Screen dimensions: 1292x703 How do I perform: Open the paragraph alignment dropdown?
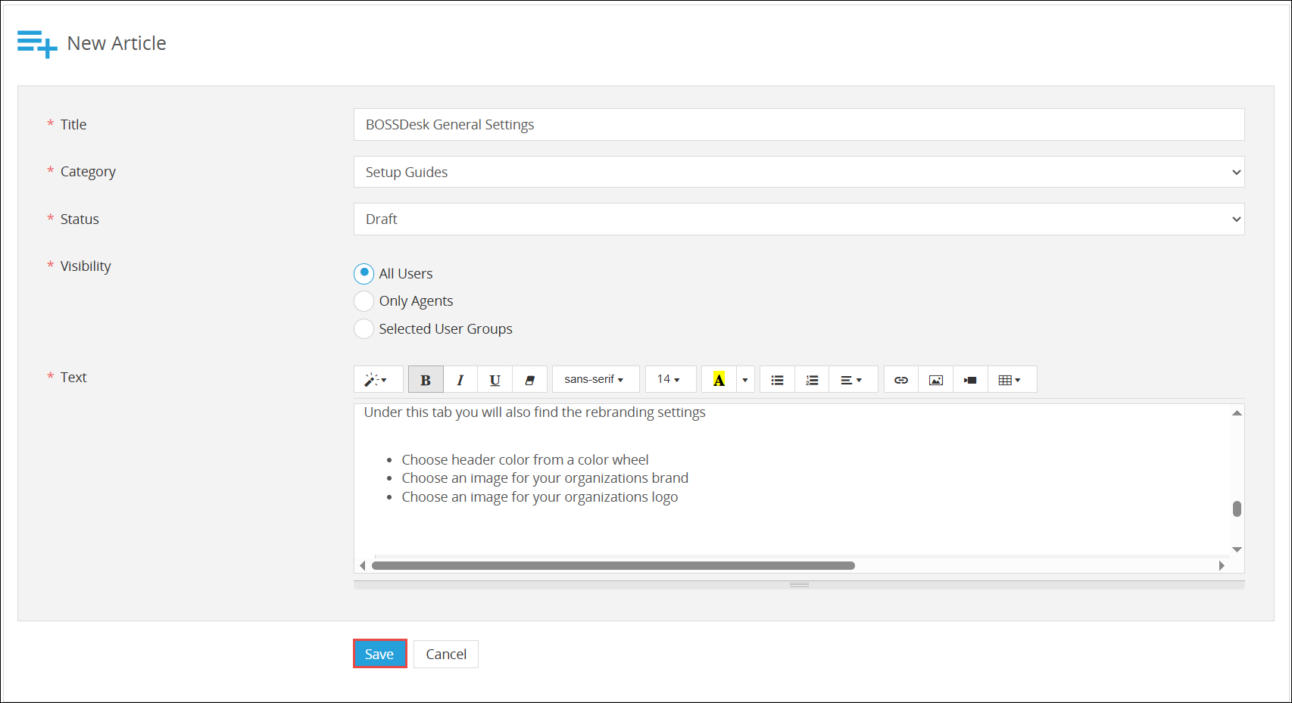click(853, 380)
